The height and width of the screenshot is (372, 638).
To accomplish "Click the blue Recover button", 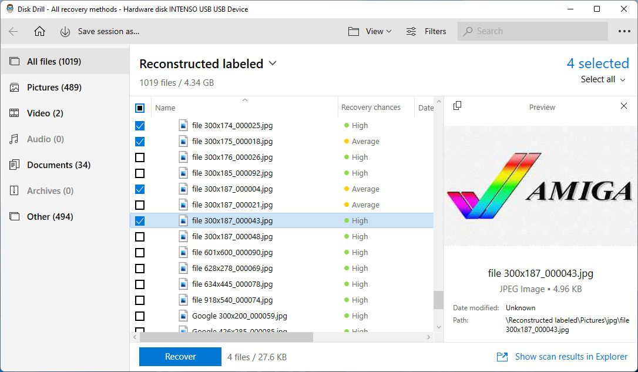I will [x=180, y=357].
